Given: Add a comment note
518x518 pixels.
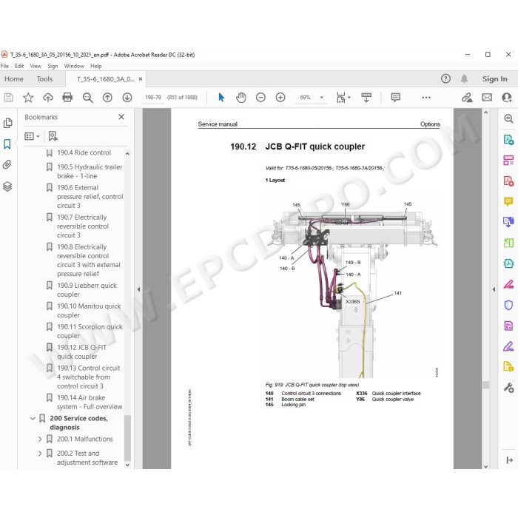Looking at the screenshot, I should [395, 98].
